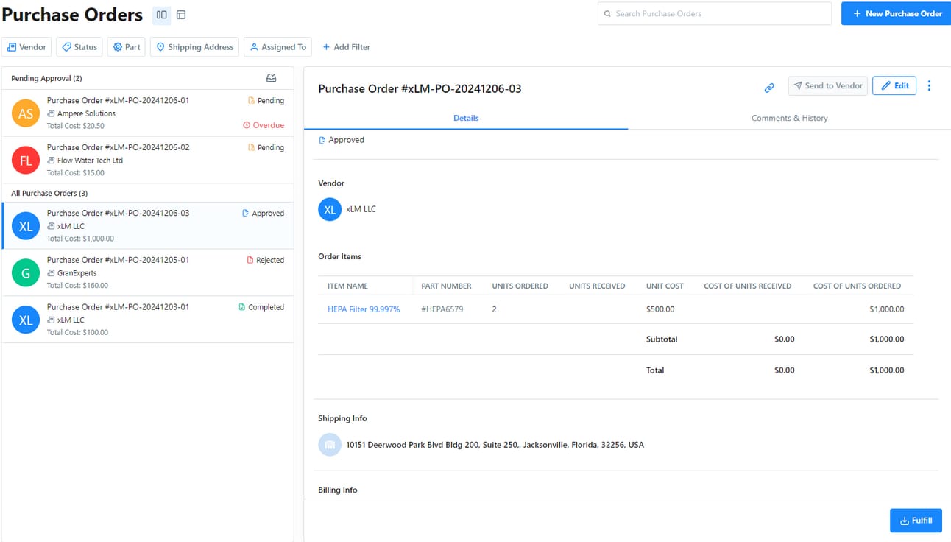Switch to Comments & History tab
Viewport: 951px width, 542px height.
pyautogui.click(x=789, y=118)
